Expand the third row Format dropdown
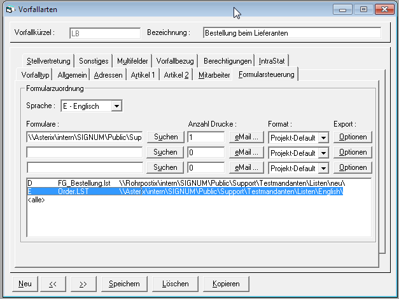The height and width of the screenshot is (299, 399). 323,168
